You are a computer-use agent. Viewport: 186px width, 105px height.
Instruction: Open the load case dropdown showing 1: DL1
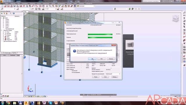tap(50, 9)
